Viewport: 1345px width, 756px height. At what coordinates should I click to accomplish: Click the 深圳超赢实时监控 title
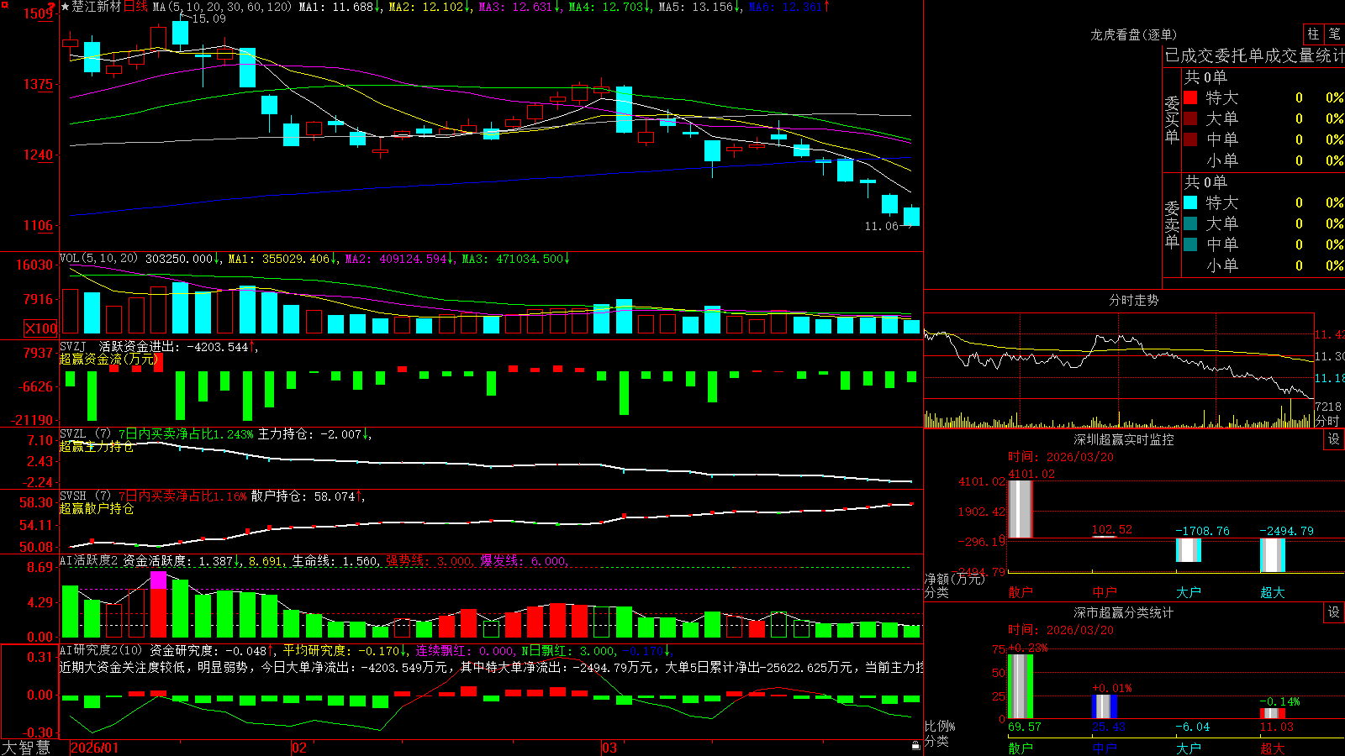click(x=1124, y=439)
